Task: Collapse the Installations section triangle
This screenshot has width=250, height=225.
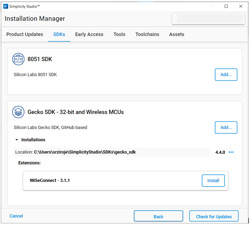Action: tap(17, 140)
